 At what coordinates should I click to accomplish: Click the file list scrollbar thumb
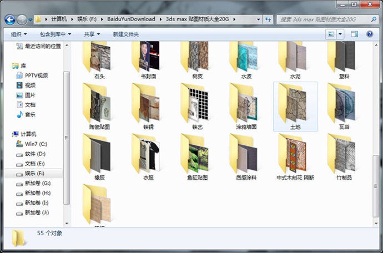(x=376, y=186)
